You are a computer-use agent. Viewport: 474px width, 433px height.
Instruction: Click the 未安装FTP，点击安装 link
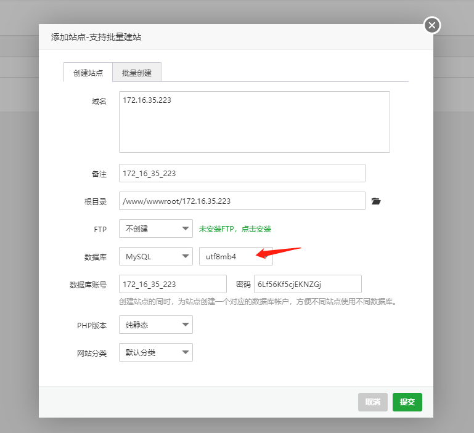[235, 229]
